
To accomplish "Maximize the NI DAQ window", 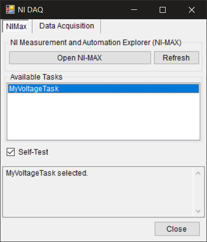I will (163, 10).
